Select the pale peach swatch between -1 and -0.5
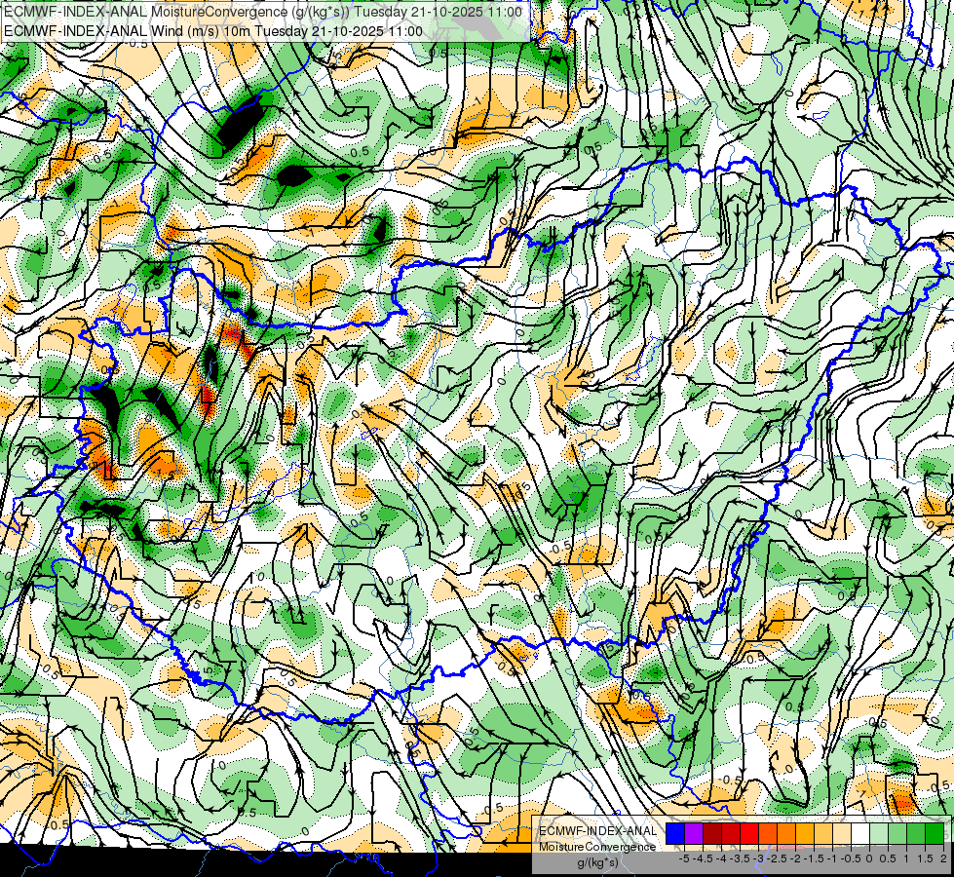954x877 pixels. (842, 834)
